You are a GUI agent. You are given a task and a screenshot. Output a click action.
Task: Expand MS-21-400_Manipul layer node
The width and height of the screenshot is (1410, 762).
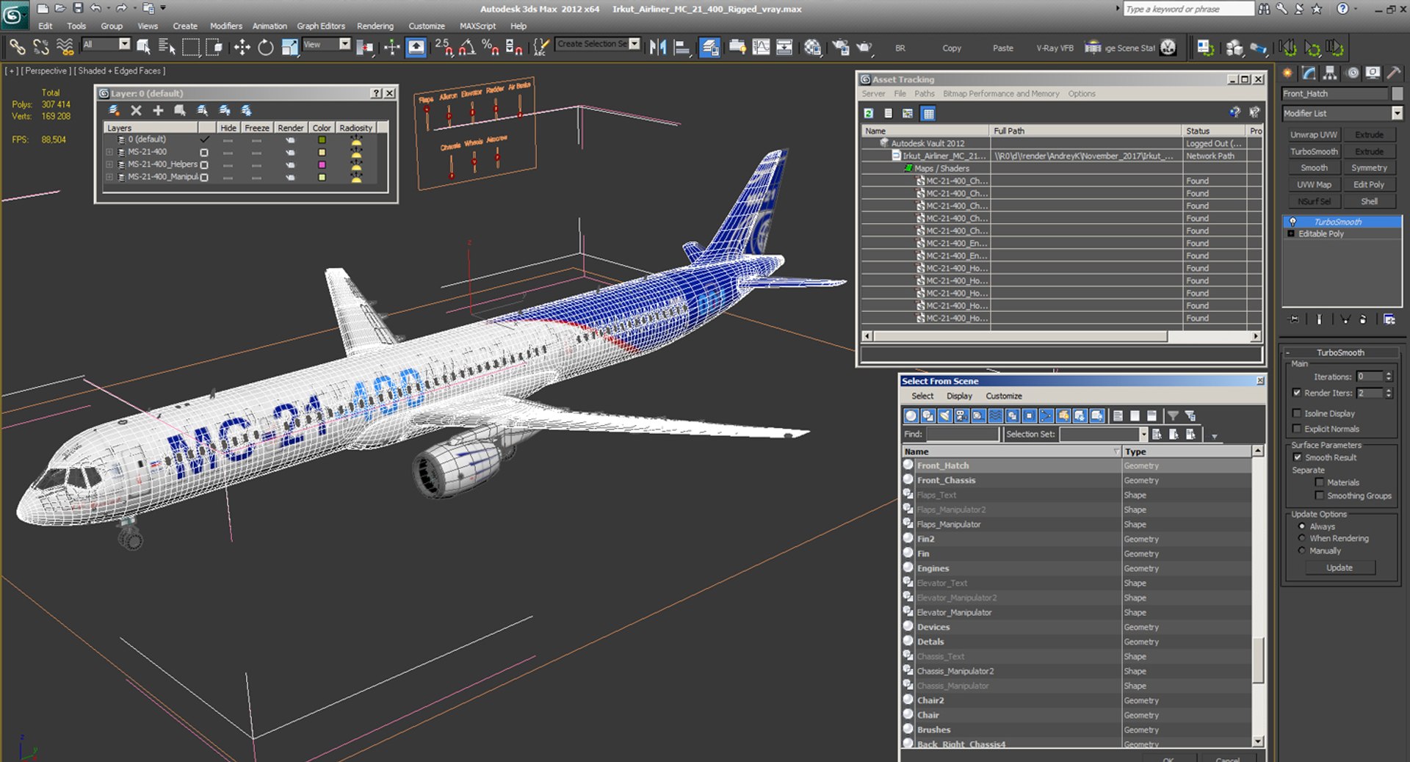tap(110, 177)
